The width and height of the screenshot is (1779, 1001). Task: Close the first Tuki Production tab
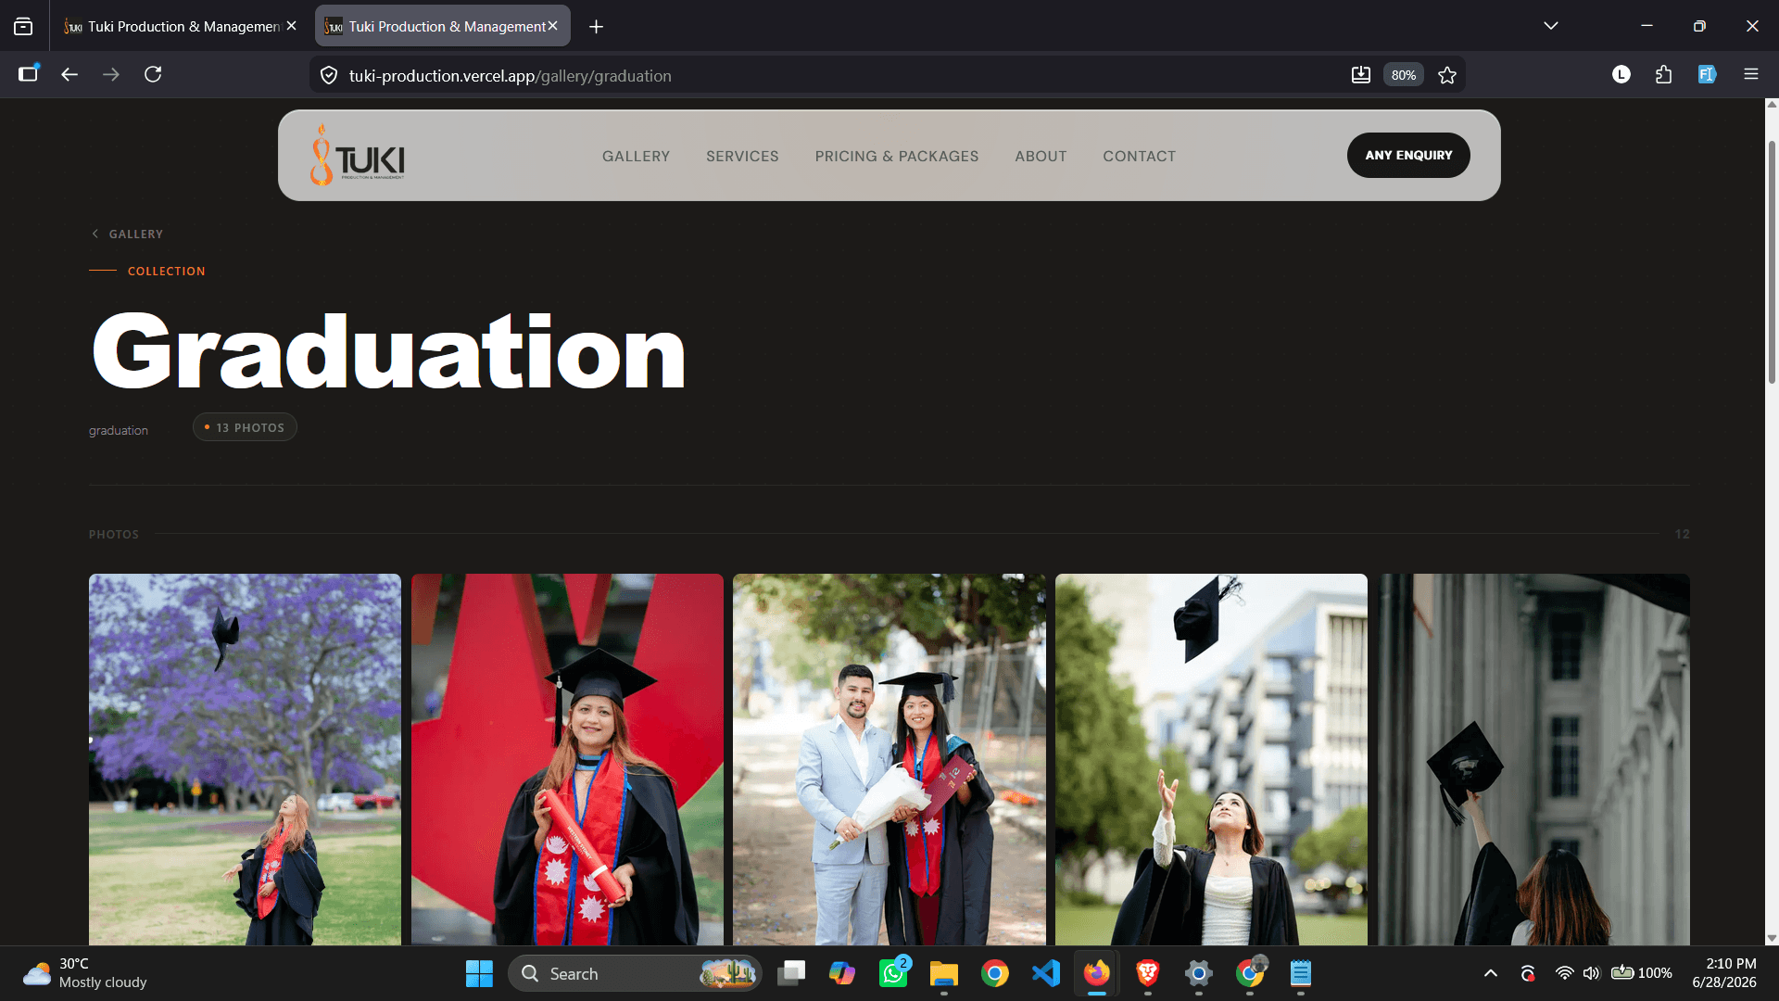coord(292,26)
